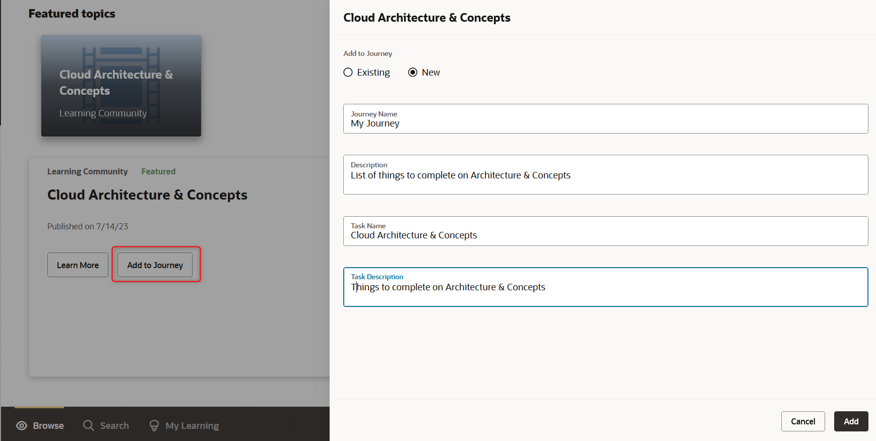Click the dialog title Cloud Architecture & Concepts
The width and height of the screenshot is (876, 441).
(x=426, y=18)
